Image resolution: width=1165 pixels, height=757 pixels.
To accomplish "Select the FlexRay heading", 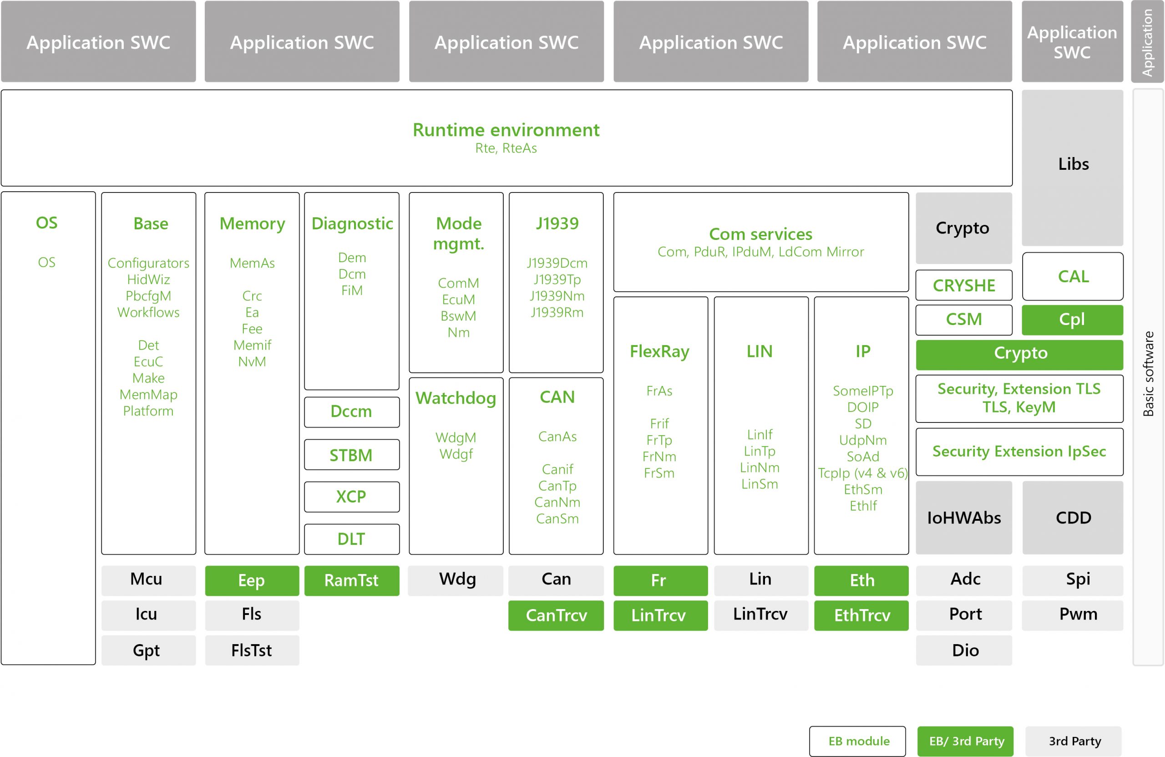I will point(659,351).
